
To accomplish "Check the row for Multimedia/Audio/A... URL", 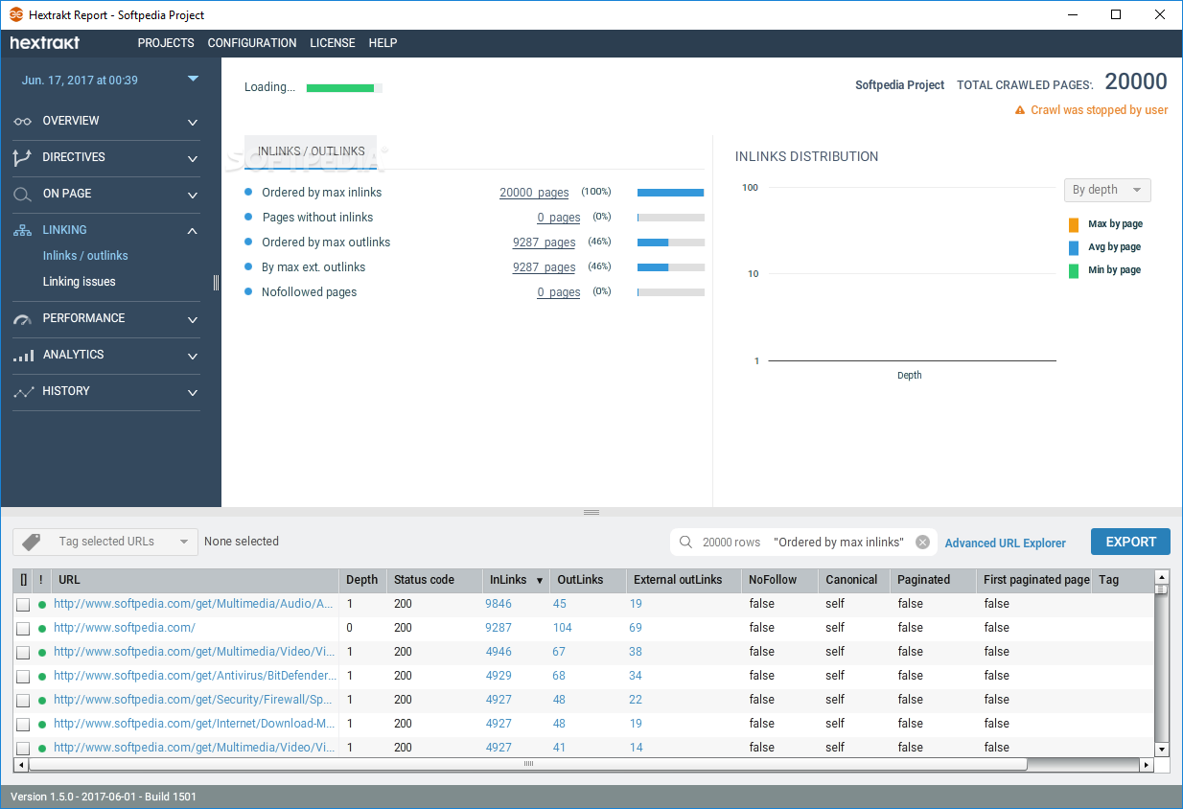I will (x=23, y=605).
